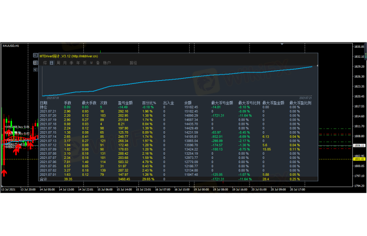Click the 1835.05 price scale label
This screenshot has width=367, height=236.
point(359,47)
